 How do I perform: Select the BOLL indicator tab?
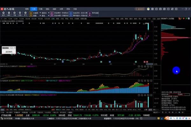click(135, 110)
